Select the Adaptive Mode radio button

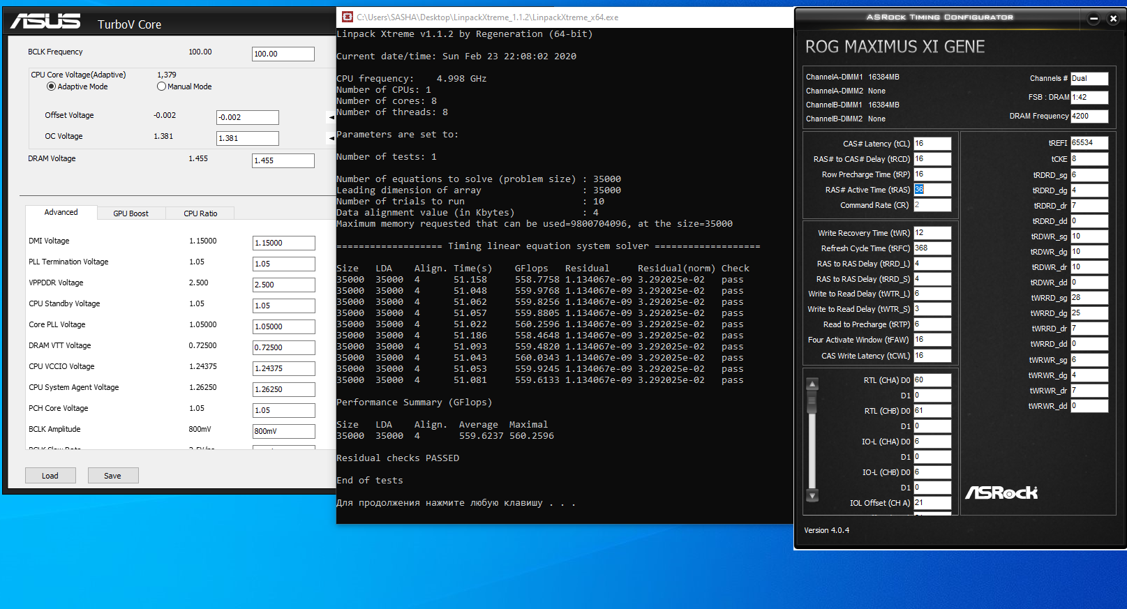(51, 87)
